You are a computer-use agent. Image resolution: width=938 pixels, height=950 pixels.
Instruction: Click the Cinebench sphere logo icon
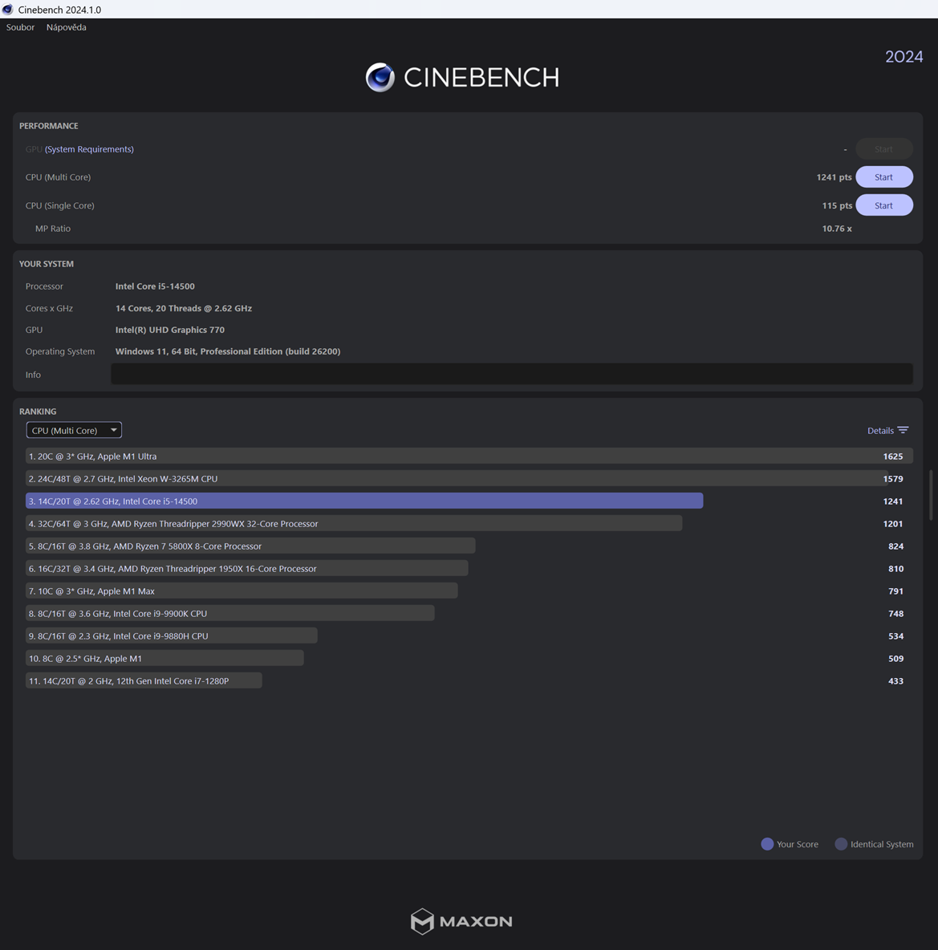click(x=380, y=78)
